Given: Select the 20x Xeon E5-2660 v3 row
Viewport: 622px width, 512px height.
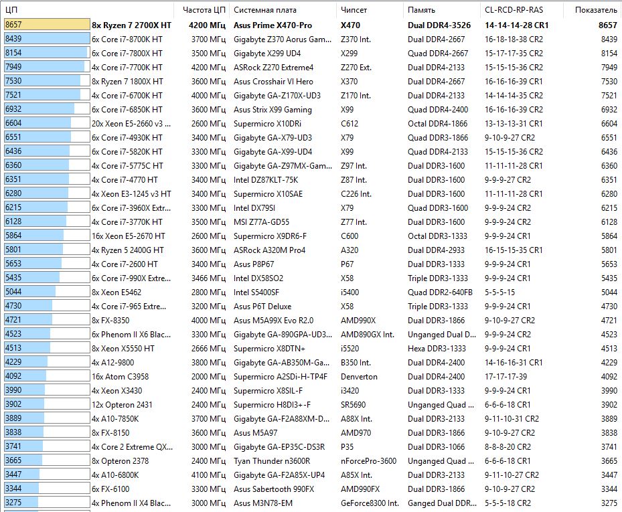Looking at the screenshot, I should [311, 124].
